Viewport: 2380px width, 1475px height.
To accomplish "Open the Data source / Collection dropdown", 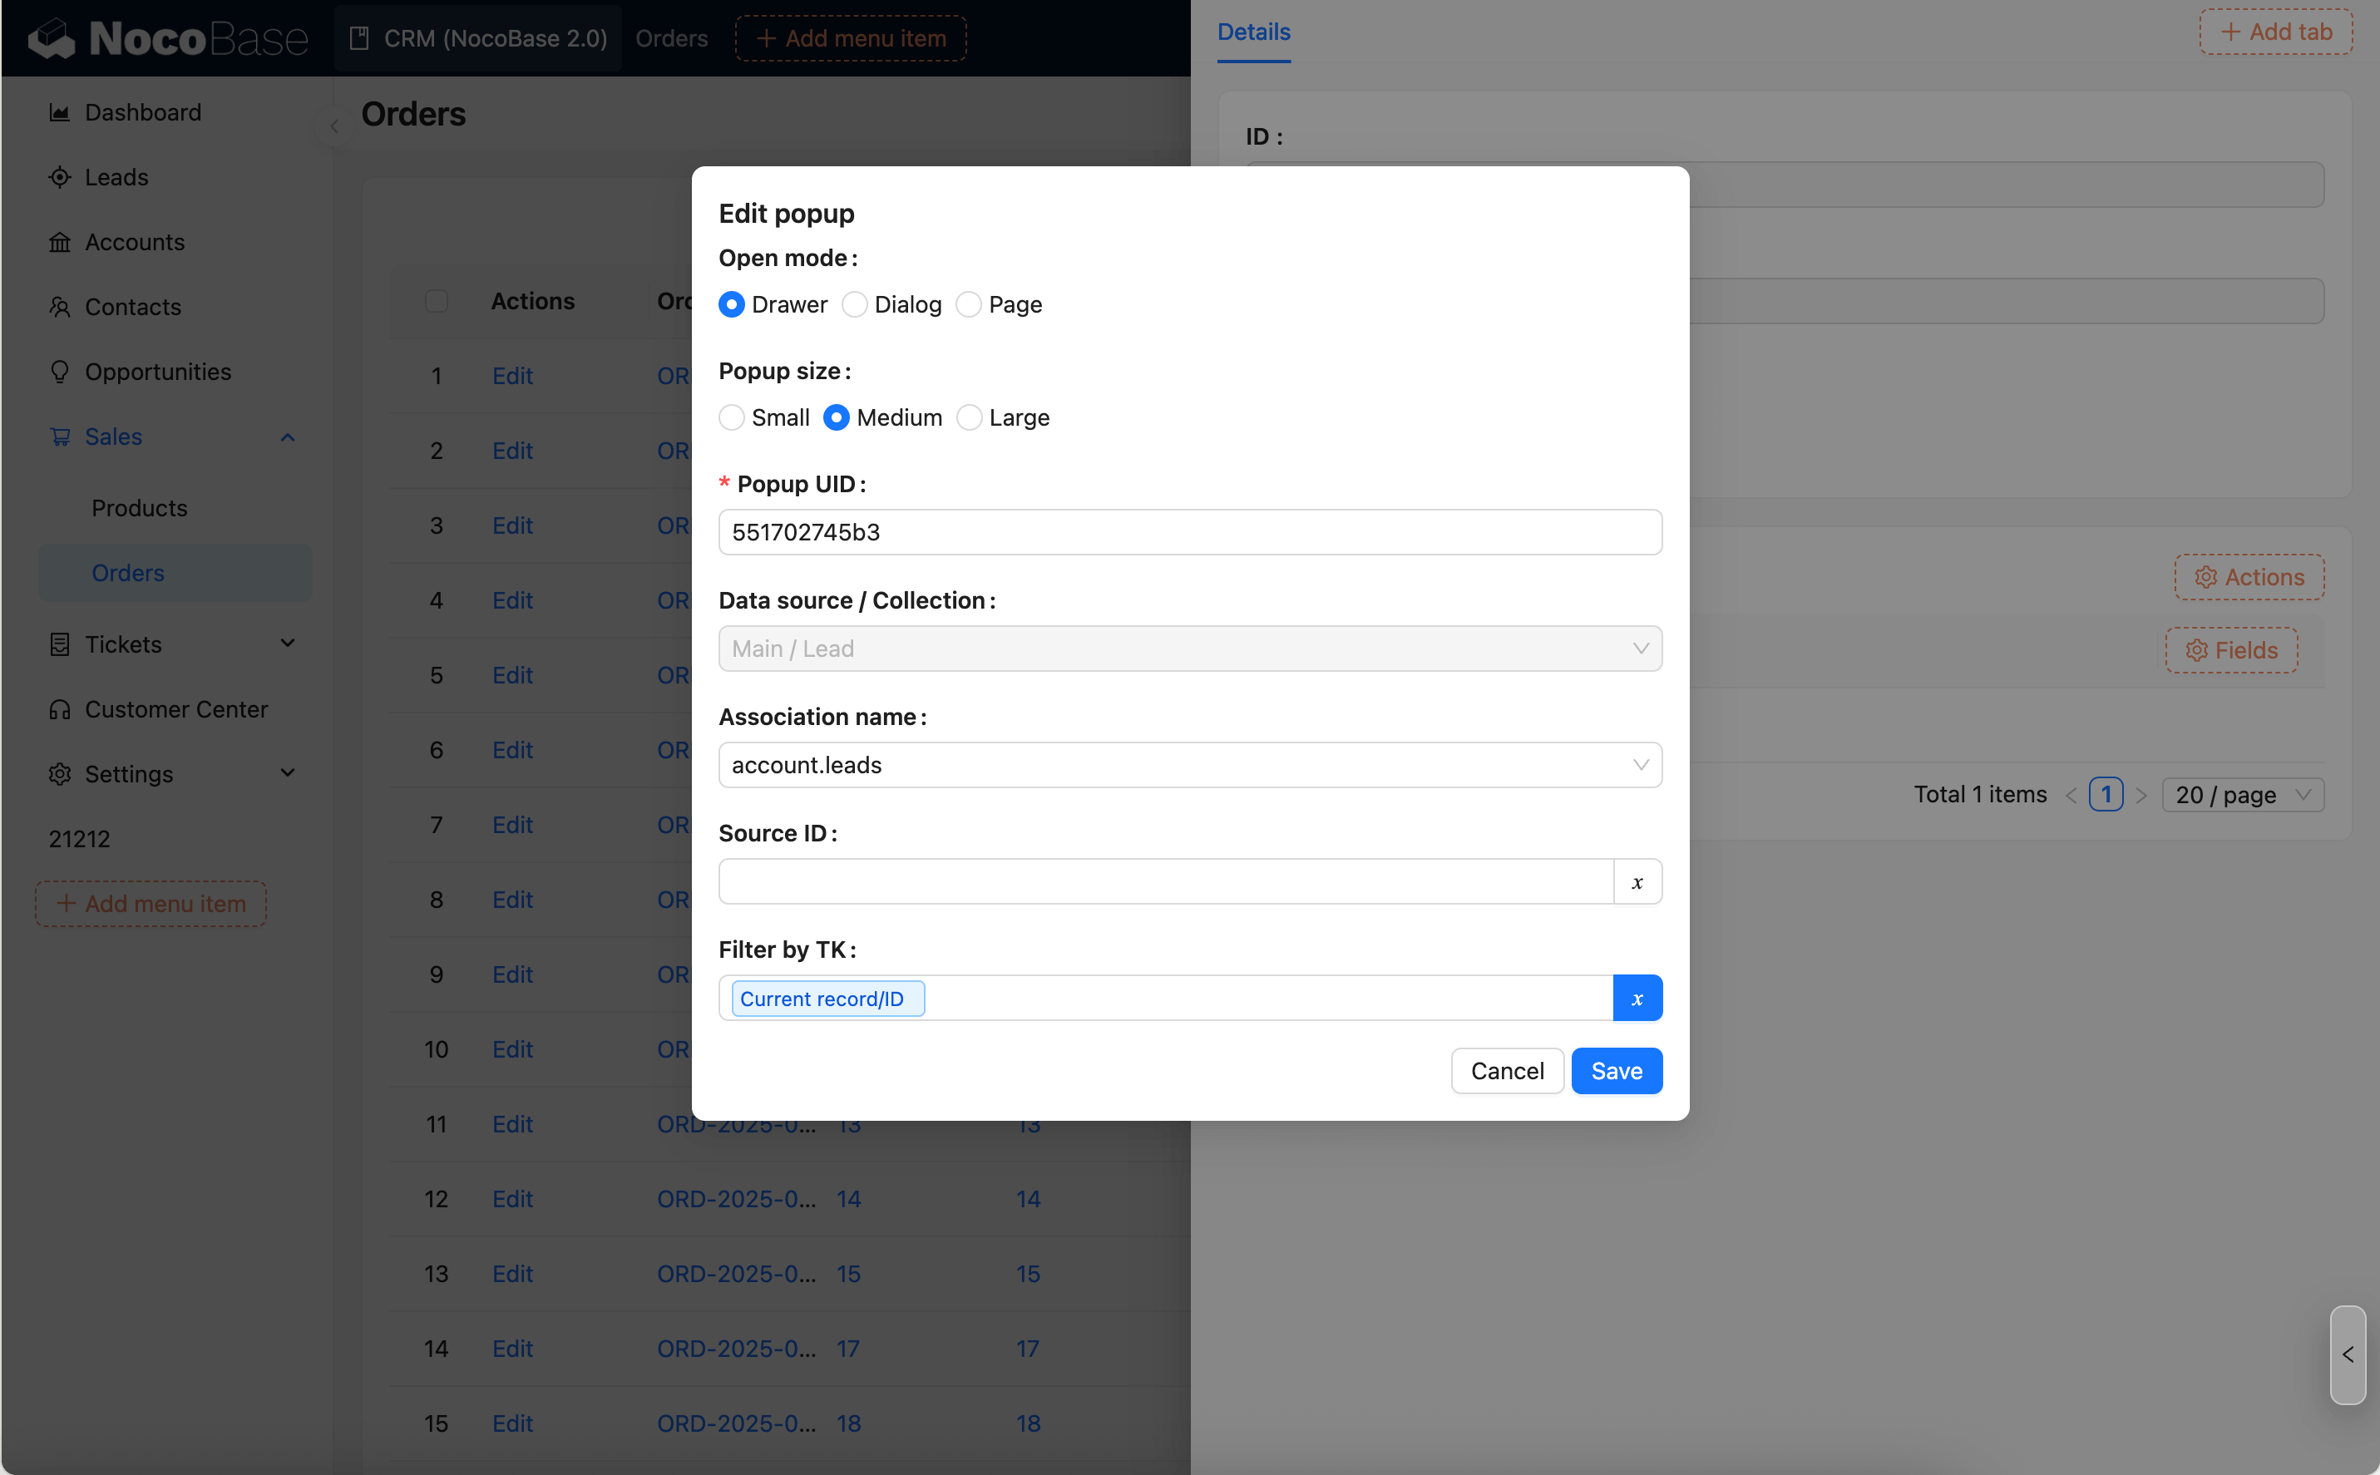I will (x=1188, y=648).
